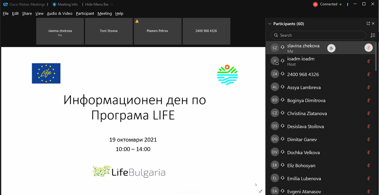The height and width of the screenshot is (195, 379).
Task: Click the headset icon beside Dochka Velkova
Action: pyautogui.click(x=283, y=152)
